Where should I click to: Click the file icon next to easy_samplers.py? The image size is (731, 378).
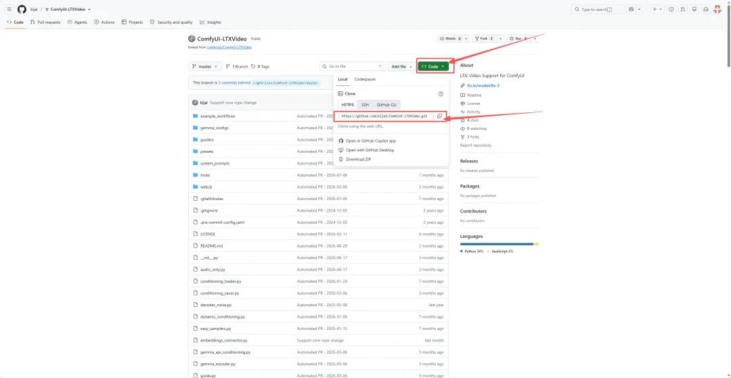[196, 329]
